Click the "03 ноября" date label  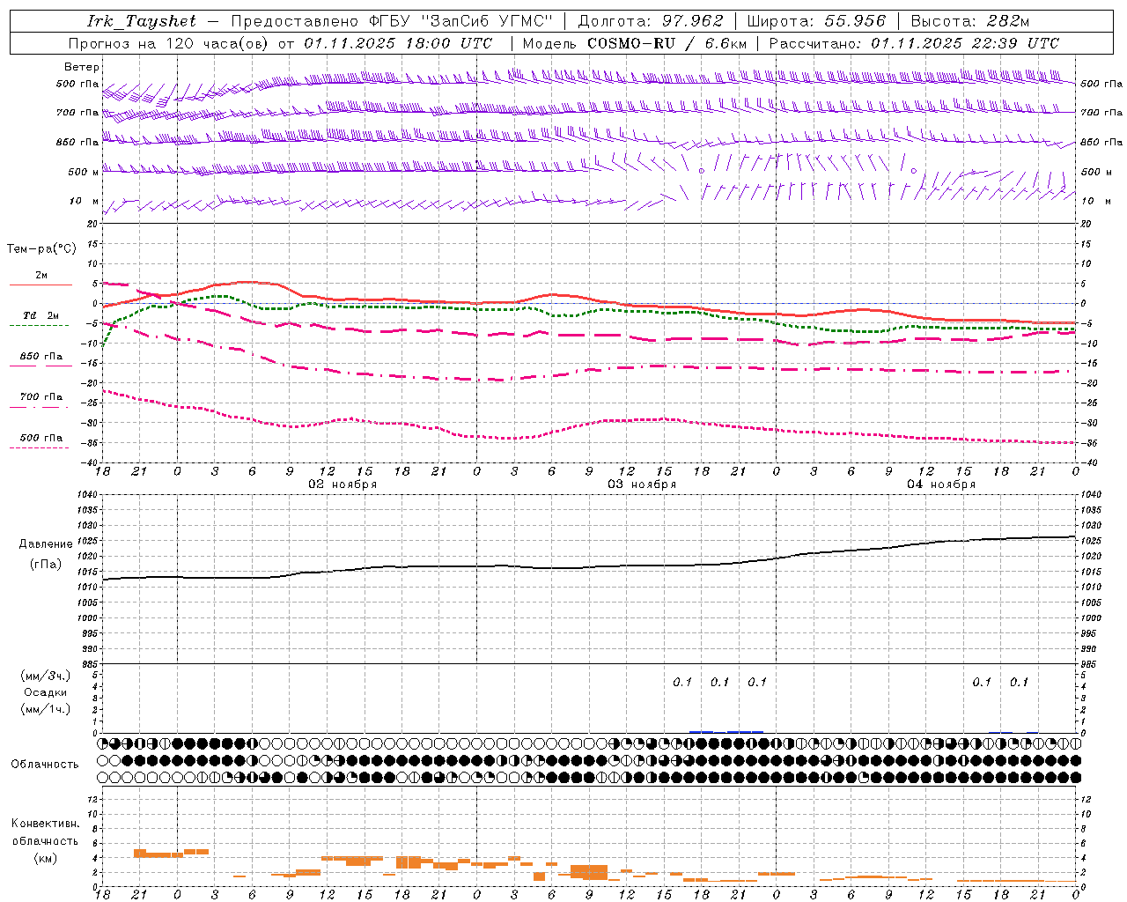[x=641, y=484]
